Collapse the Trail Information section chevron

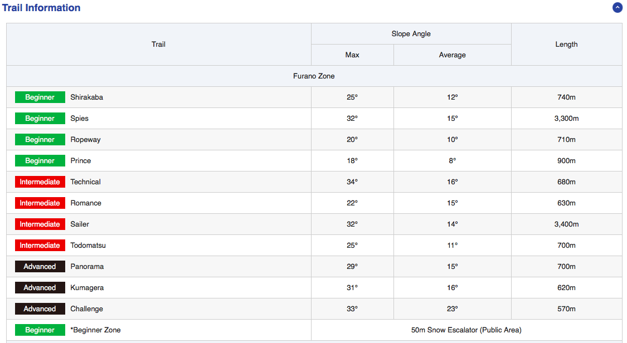point(617,8)
